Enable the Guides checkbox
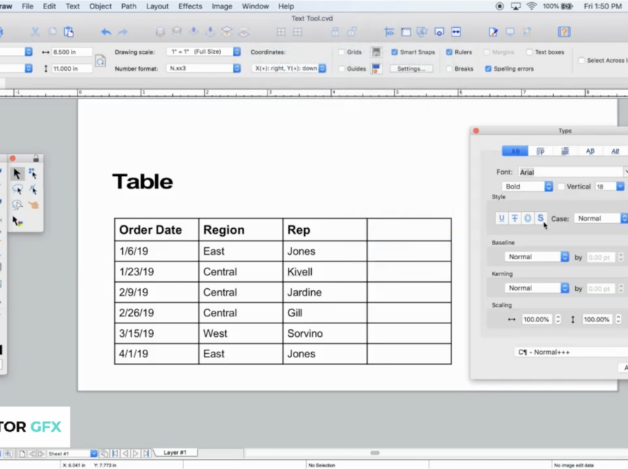The image size is (628, 469). [x=342, y=69]
